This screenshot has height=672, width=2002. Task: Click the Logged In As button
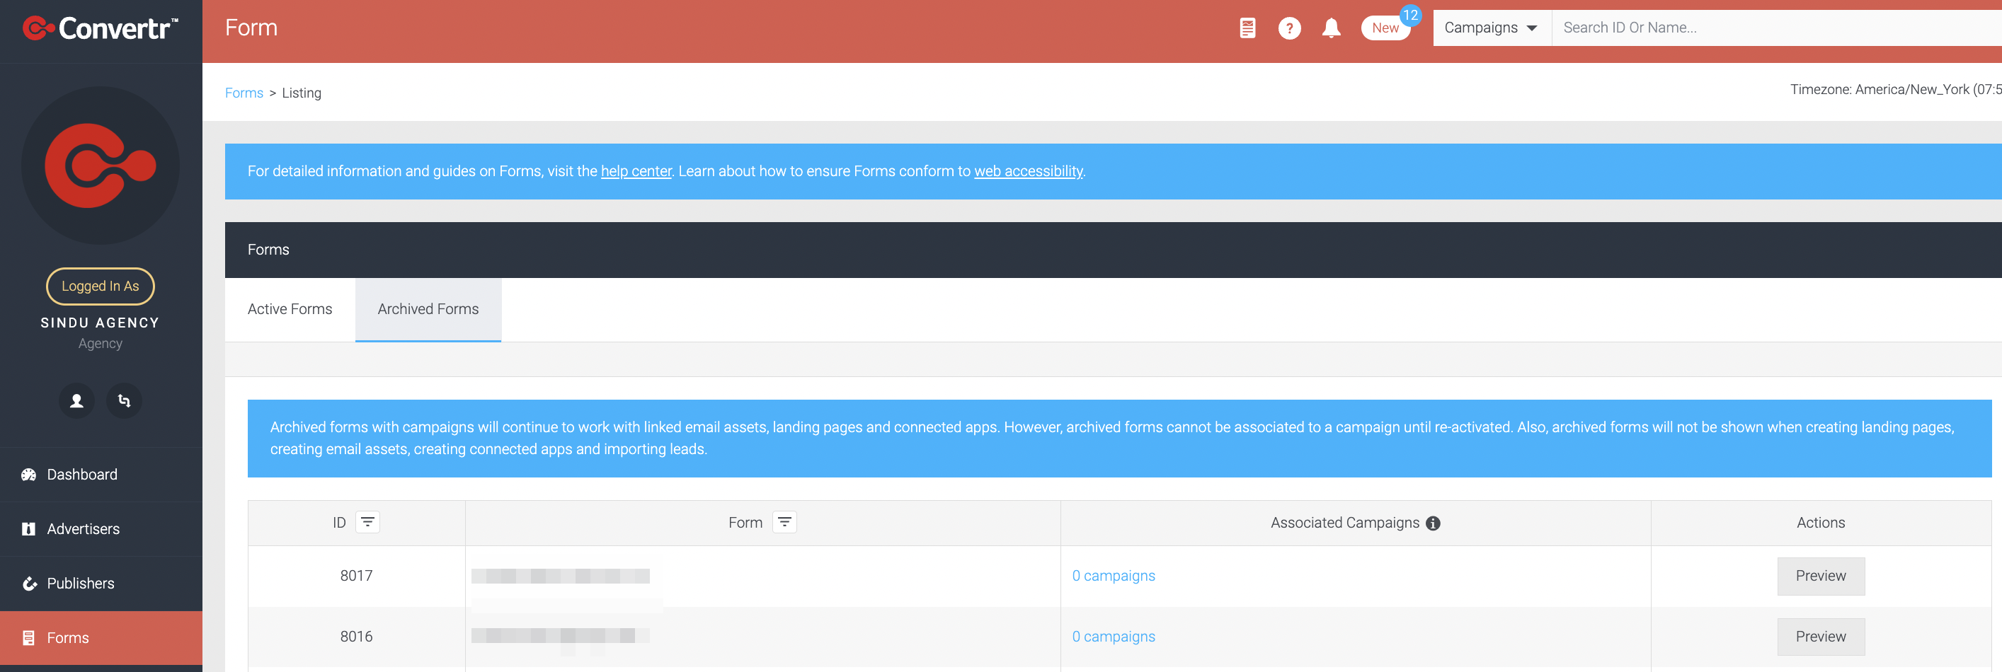(x=101, y=286)
